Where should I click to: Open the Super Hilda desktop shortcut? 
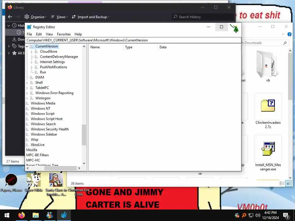34,182
